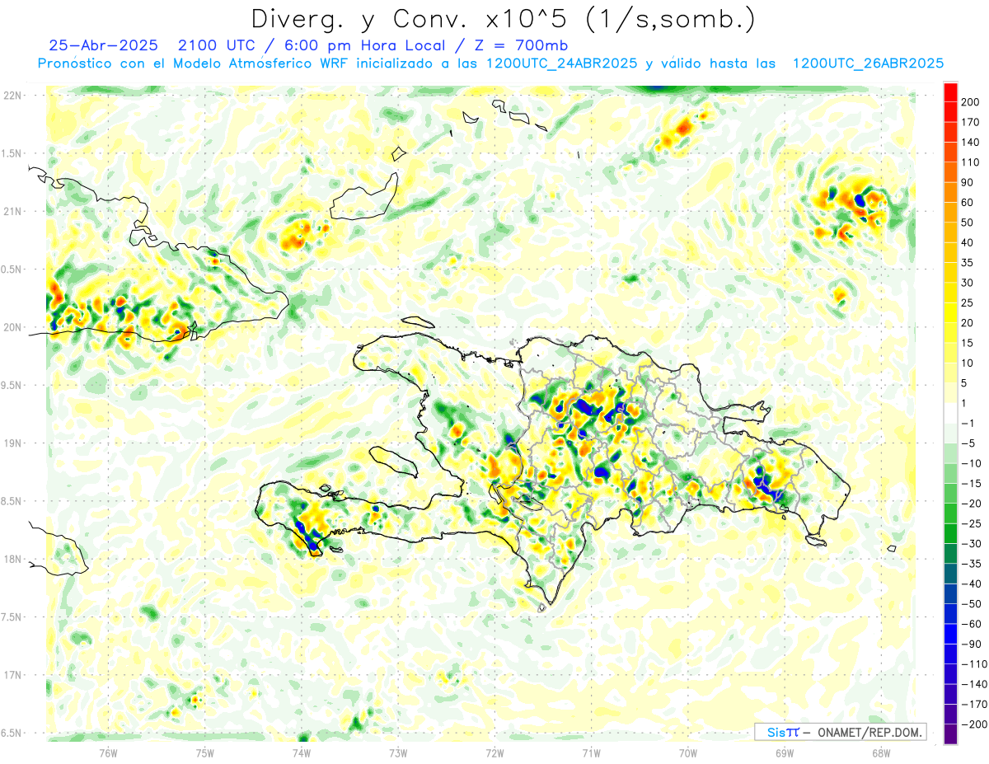Click the "7.5N" latitude label

(x=10, y=617)
